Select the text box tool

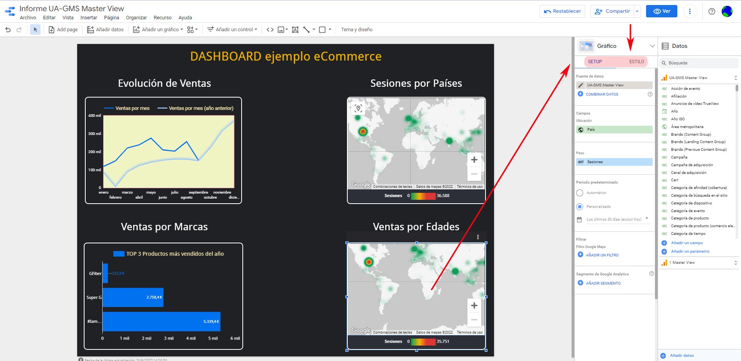(x=295, y=30)
